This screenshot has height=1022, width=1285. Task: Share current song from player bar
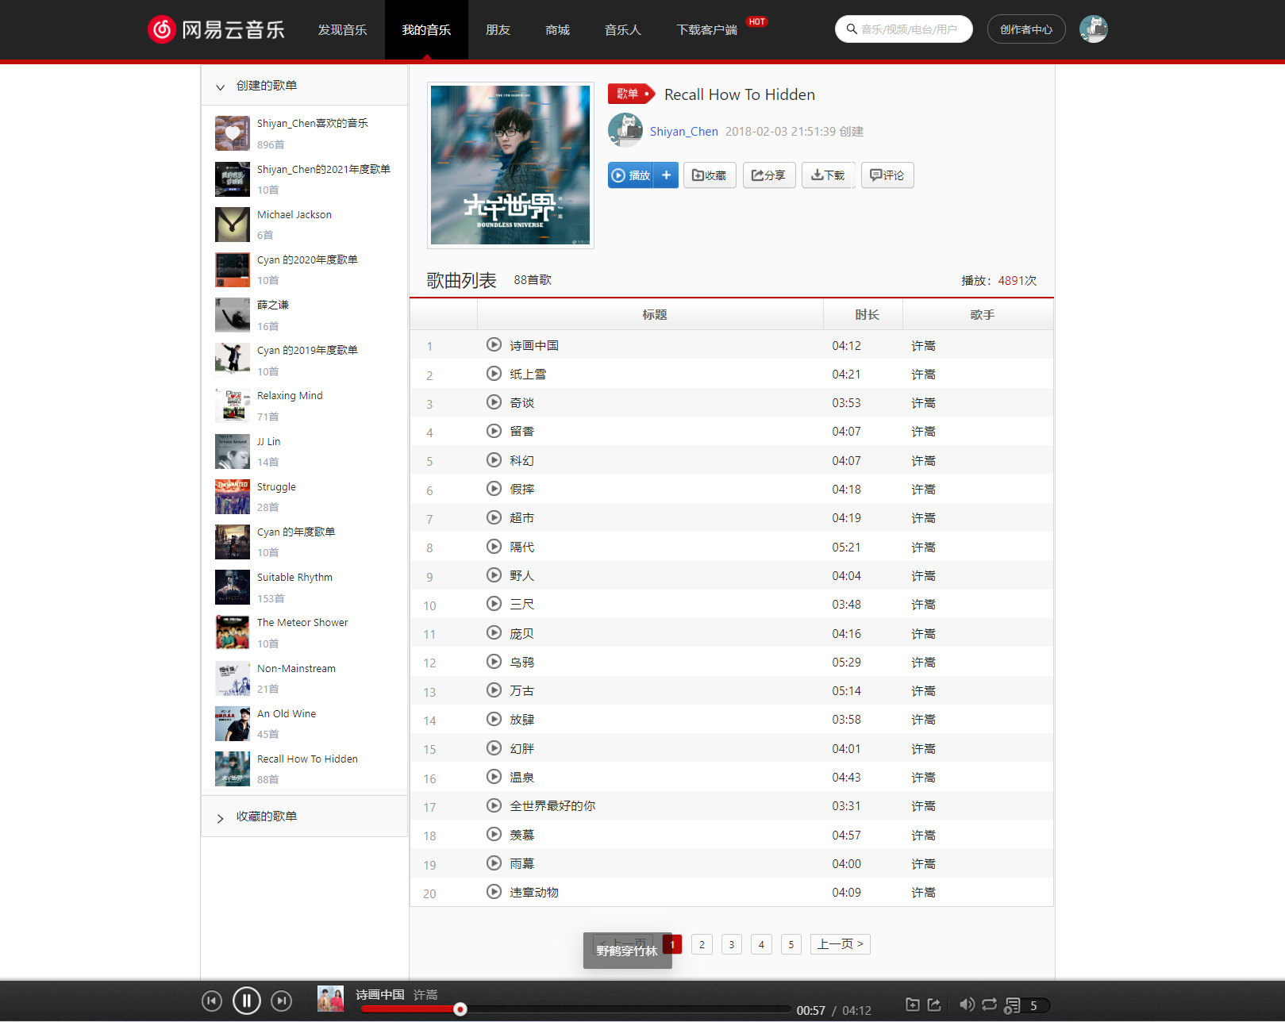934,1005
